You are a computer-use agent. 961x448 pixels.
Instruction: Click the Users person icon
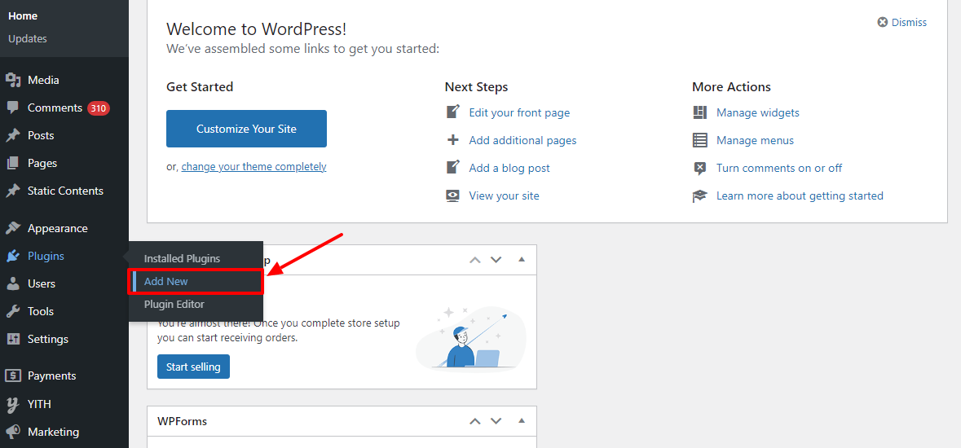tap(12, 283)
